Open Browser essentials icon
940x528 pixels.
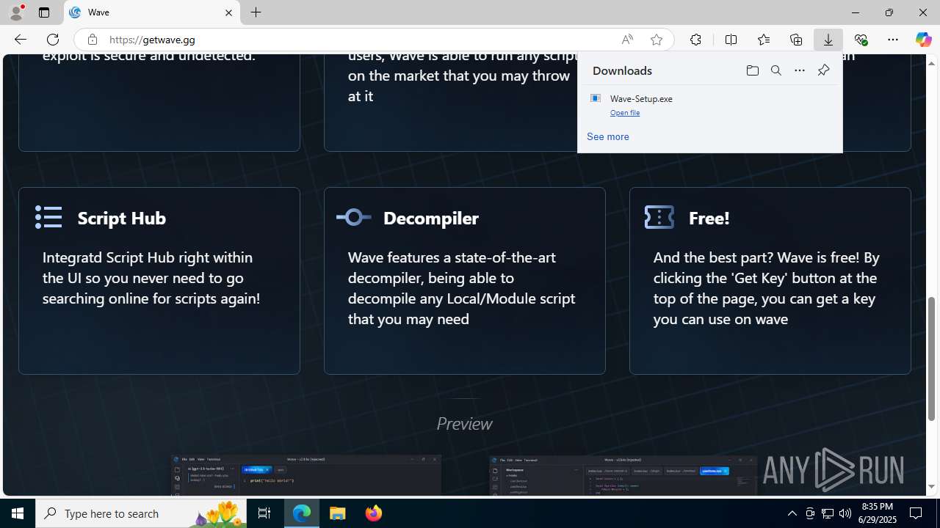(x=861, y=40)
